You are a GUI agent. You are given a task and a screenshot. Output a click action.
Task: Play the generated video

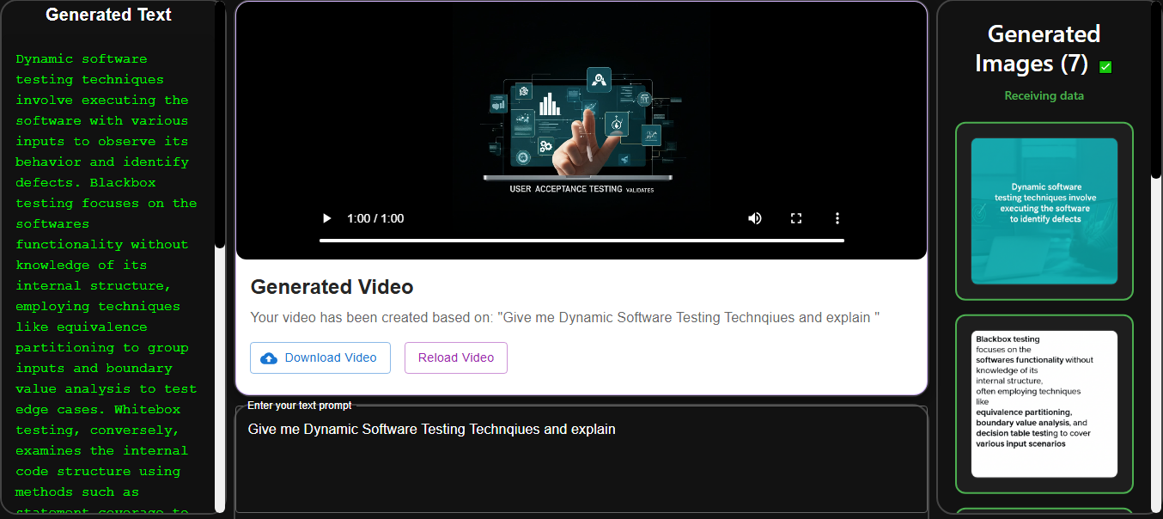tap(326, 218)
